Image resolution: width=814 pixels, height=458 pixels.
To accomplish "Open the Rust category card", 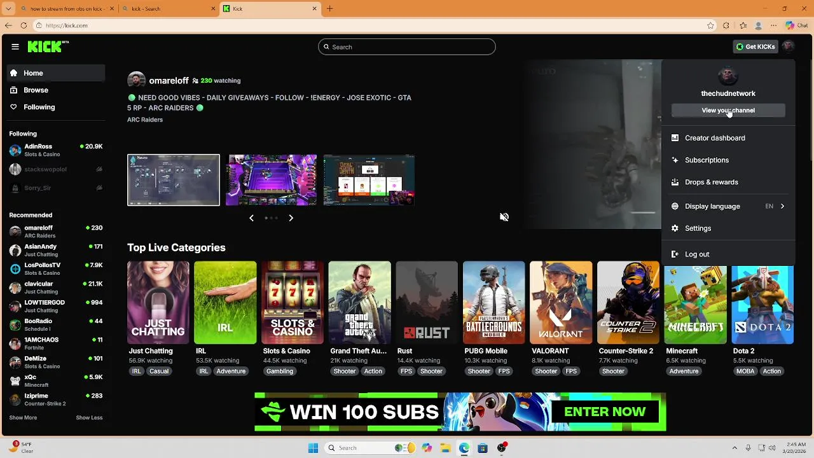I will [427, 303].
